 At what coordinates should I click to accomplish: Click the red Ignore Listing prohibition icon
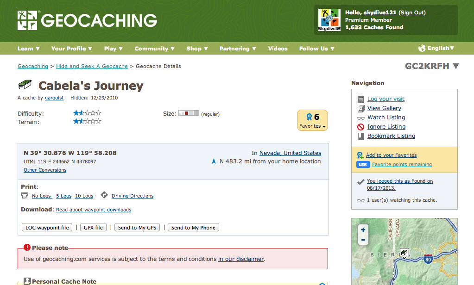tap(360, 127)
